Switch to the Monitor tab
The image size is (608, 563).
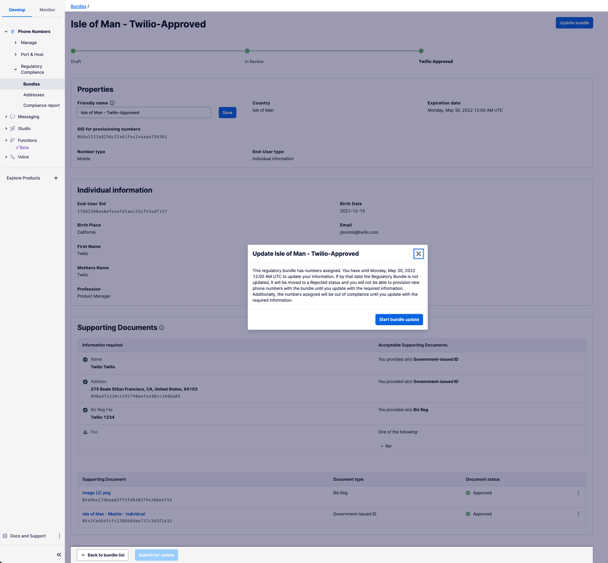pyautogui.click(x=47, y=9)
